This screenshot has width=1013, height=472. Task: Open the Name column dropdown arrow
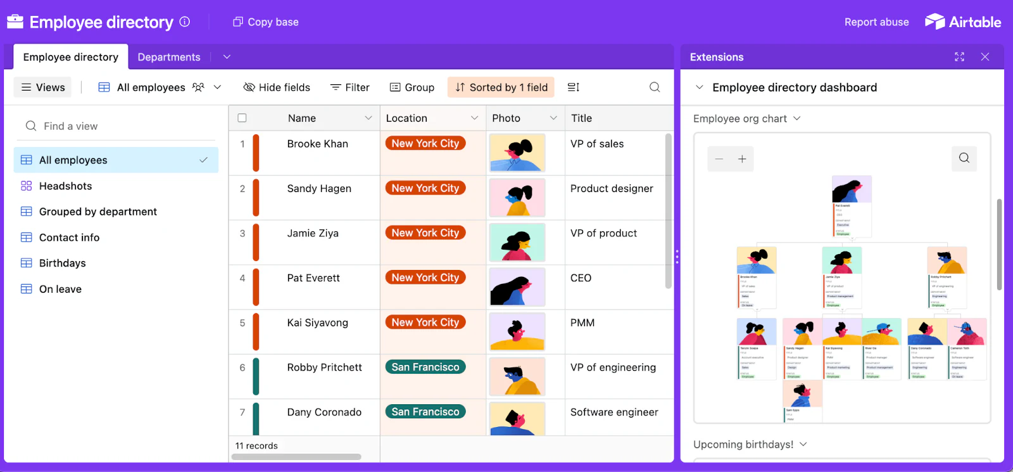pyautogui.click(x=368, y=118)
